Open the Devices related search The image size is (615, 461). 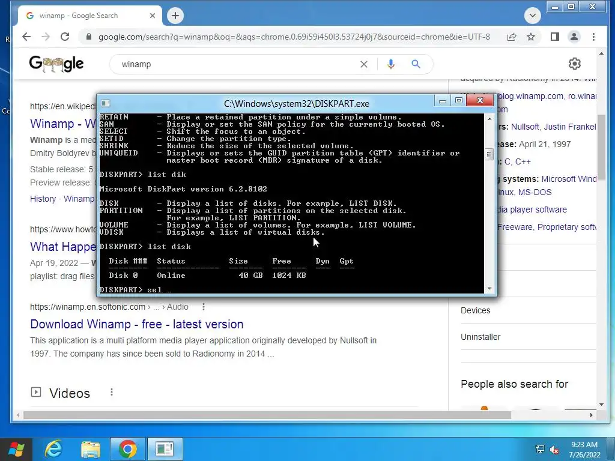tap(476, 310)
